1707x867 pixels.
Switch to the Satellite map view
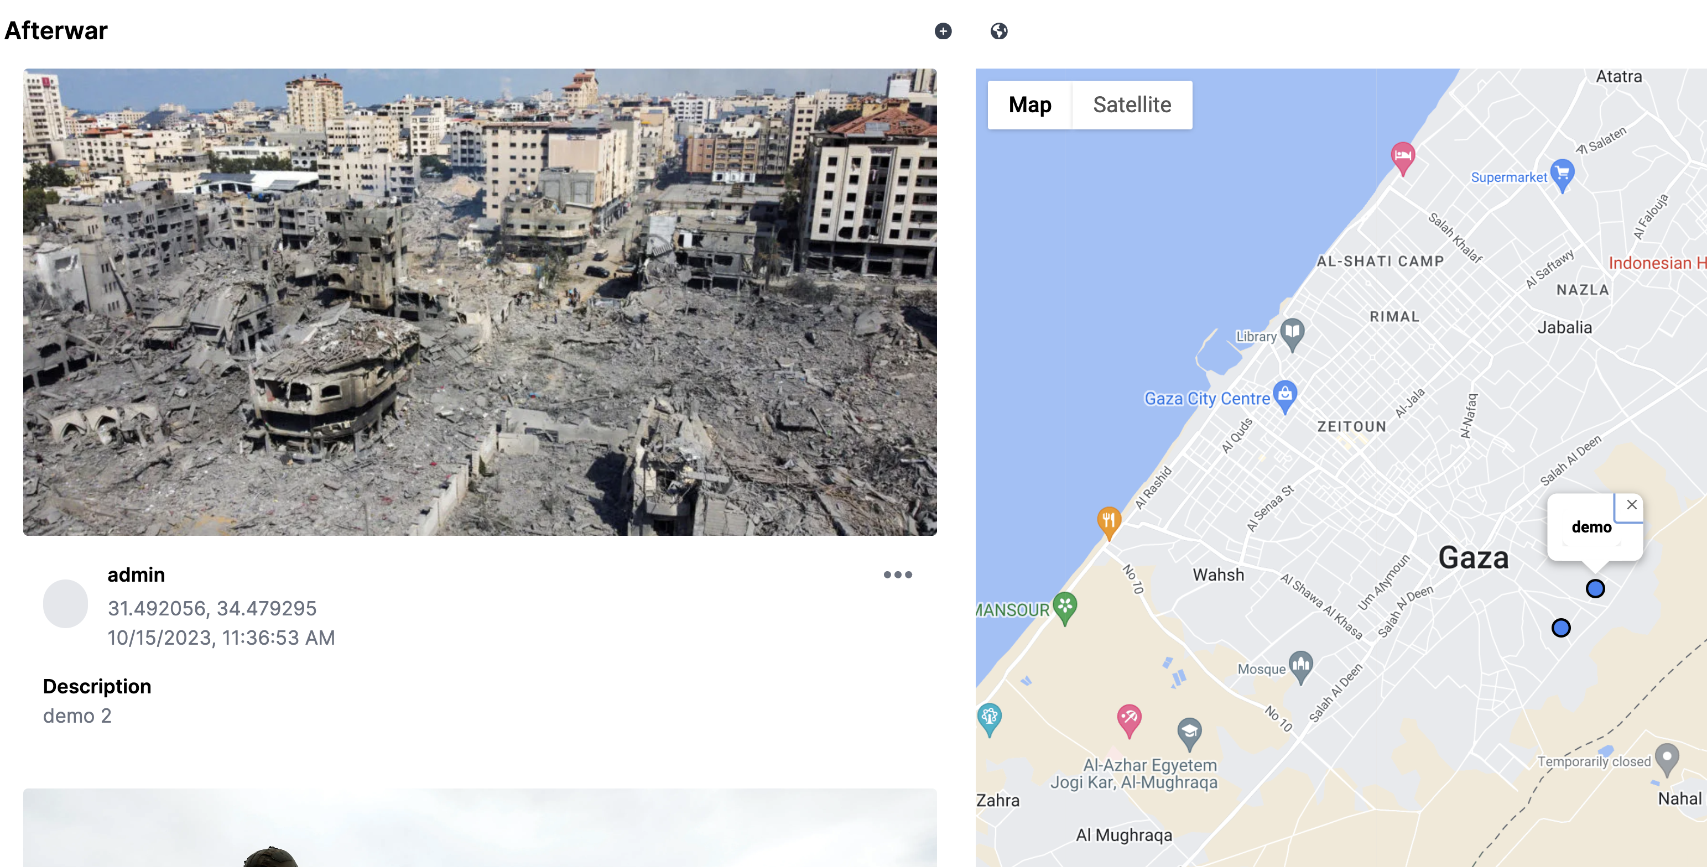coord(1132,105)
